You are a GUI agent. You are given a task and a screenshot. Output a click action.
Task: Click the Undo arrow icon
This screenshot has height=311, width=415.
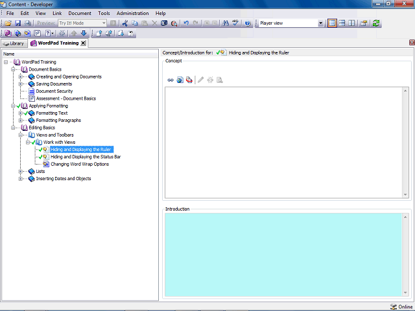(x=186, y=23)
